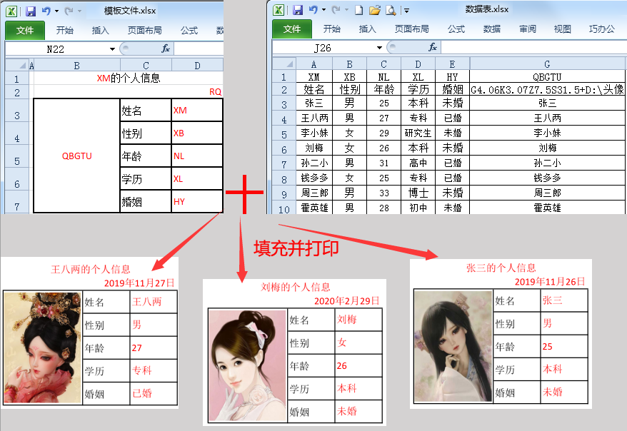Switch to 开始 tab in 模板文件.xlsx
Screen dimensions: 627x431
pyautogui.click(x=64, y=31)
